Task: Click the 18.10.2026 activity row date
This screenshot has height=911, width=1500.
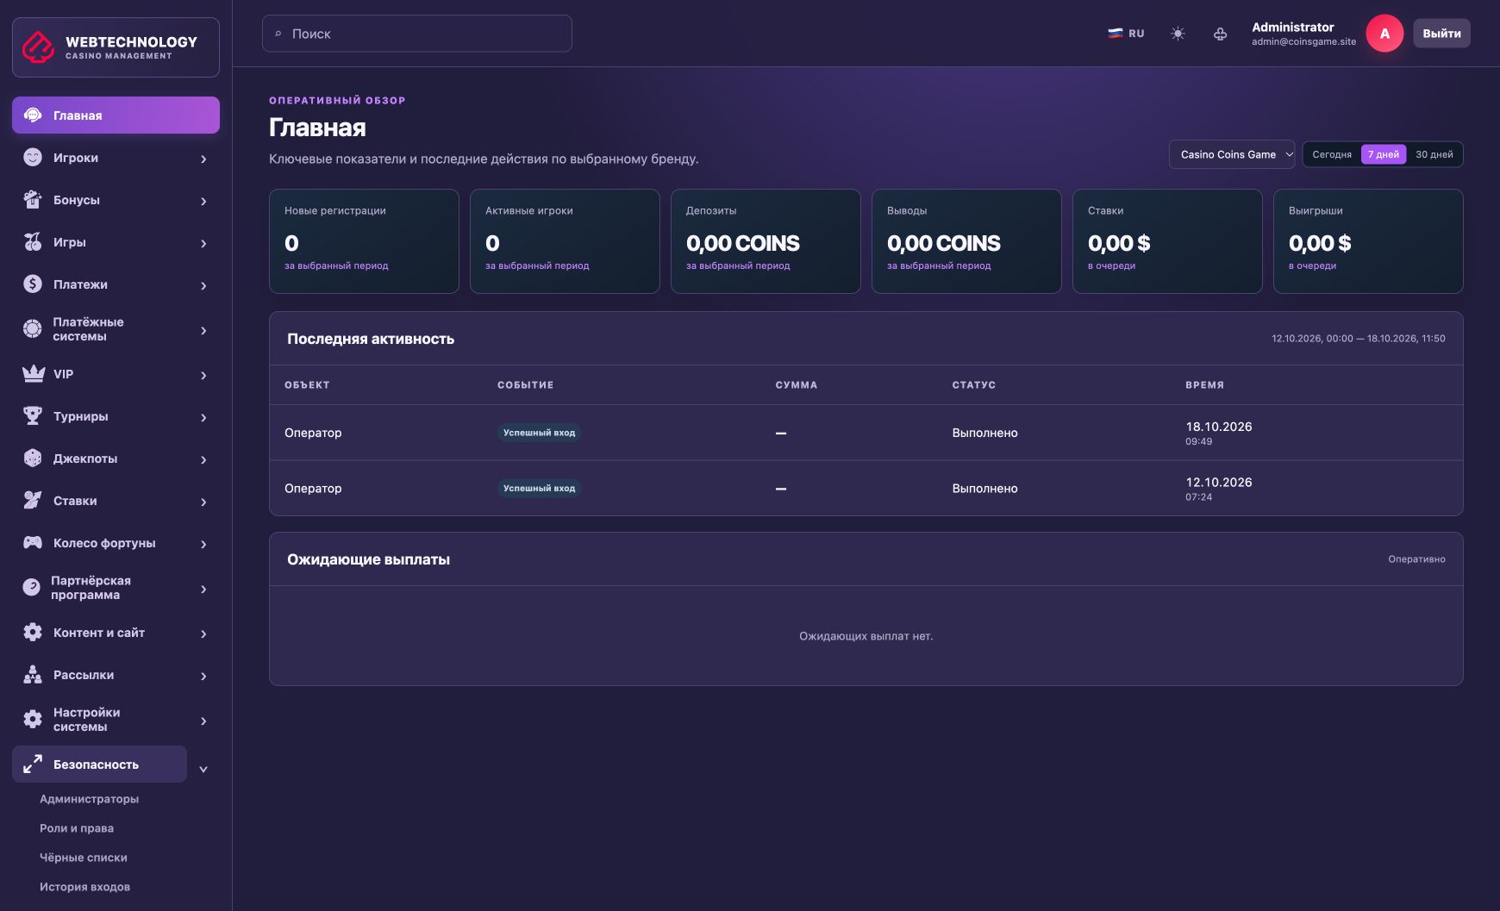Action: coord(1218,427)
